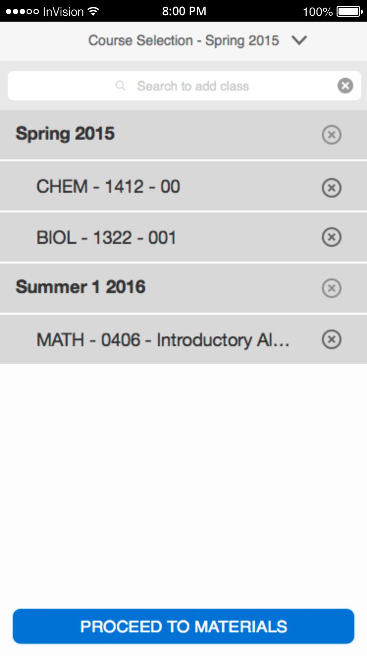Tap the 8:00 PM clock
This screenshot has height=656, width=367.
tap(184, 11)
